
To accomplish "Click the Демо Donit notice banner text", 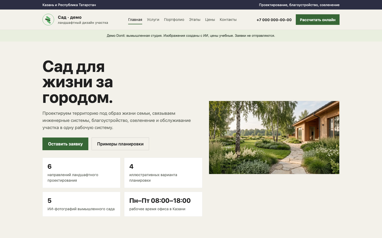I will click(191, 36).
